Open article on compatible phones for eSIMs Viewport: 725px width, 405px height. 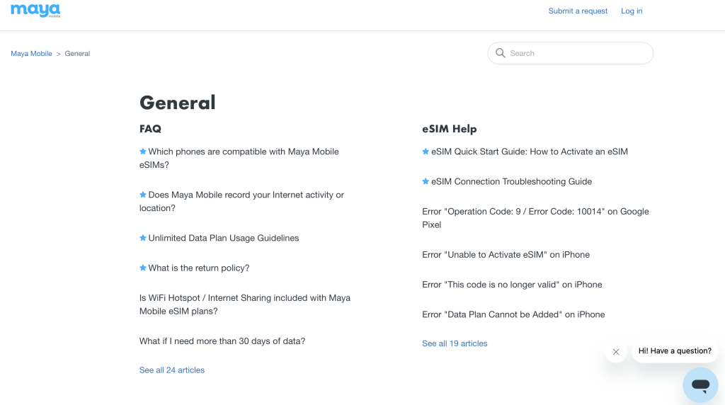[x=239, y=158]
